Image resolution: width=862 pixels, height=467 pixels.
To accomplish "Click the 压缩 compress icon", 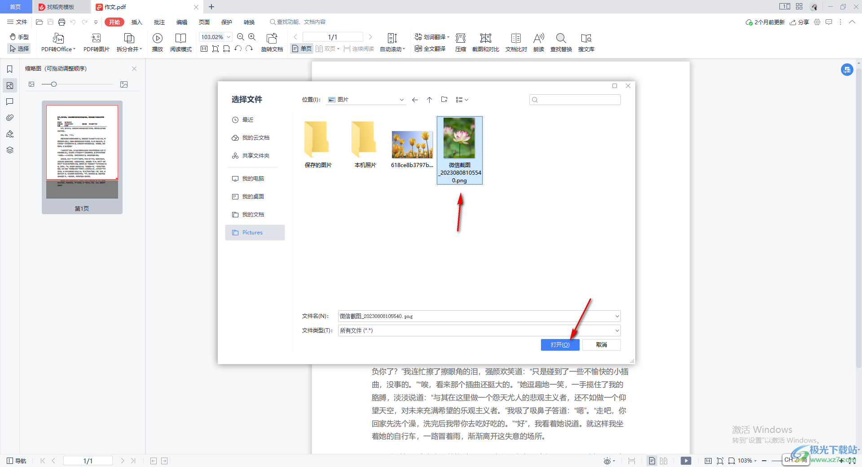I will coord(461,38).
